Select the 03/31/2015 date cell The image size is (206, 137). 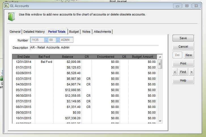tap(24, 79)
